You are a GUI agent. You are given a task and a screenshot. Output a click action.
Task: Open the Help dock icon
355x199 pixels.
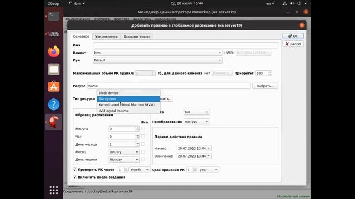click(54, 104)
